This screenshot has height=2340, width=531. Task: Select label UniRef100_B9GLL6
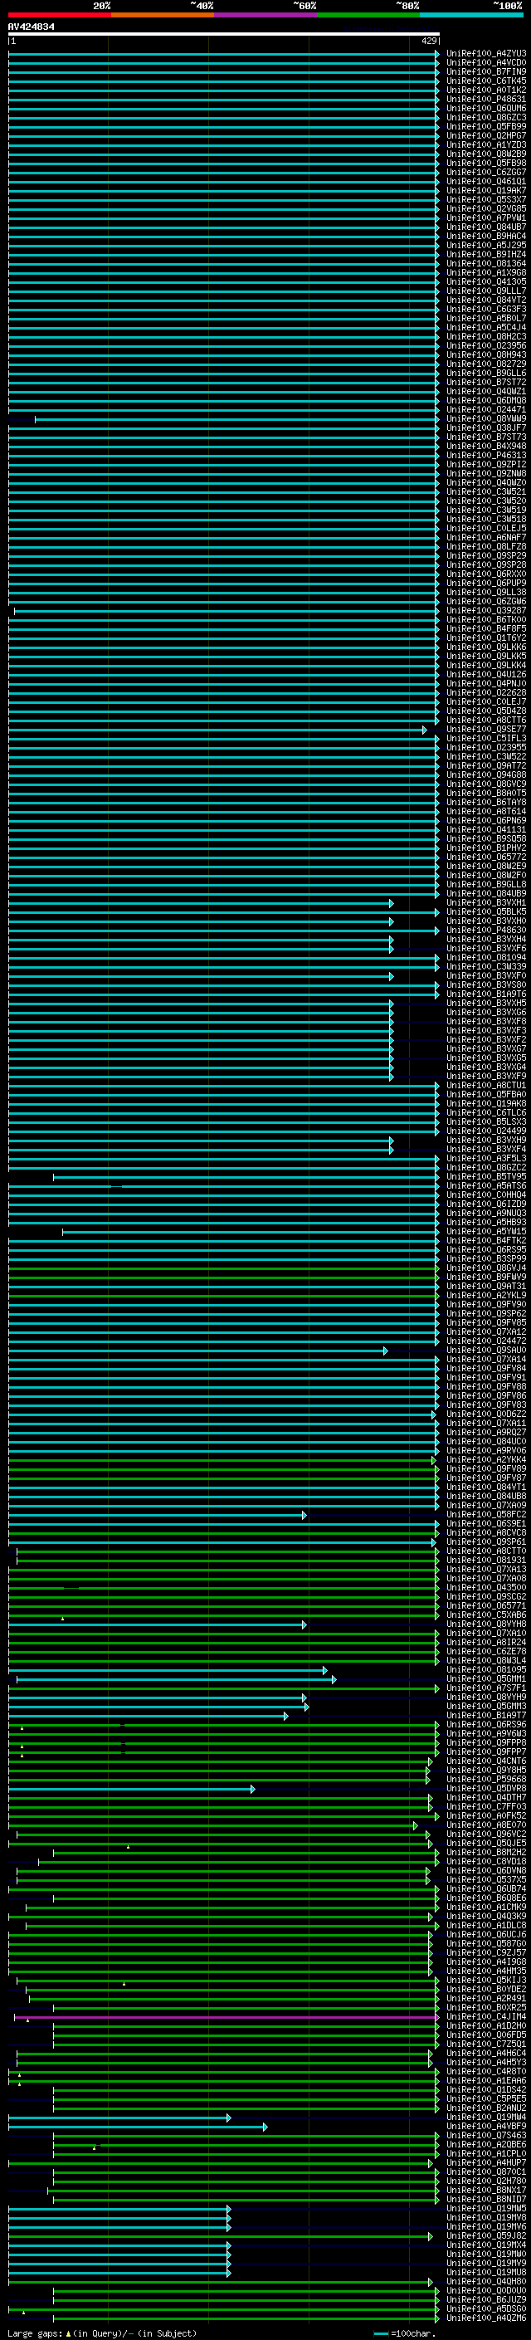tap(486, 374)
